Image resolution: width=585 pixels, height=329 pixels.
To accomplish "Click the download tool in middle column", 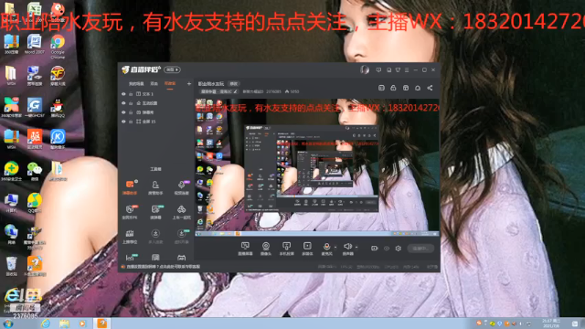I will coord(155,236).
